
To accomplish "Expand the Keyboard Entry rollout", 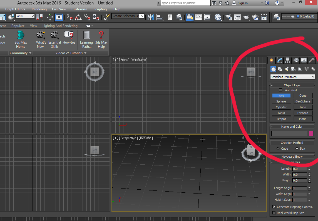I will click(x=292, y=157).
